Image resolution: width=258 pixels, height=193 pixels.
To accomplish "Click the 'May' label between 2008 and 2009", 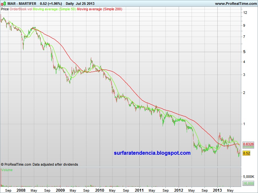I will 34,190.
